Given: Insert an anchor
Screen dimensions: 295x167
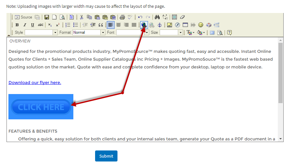Looking at the screenshot, I should (x=160, y=25).
